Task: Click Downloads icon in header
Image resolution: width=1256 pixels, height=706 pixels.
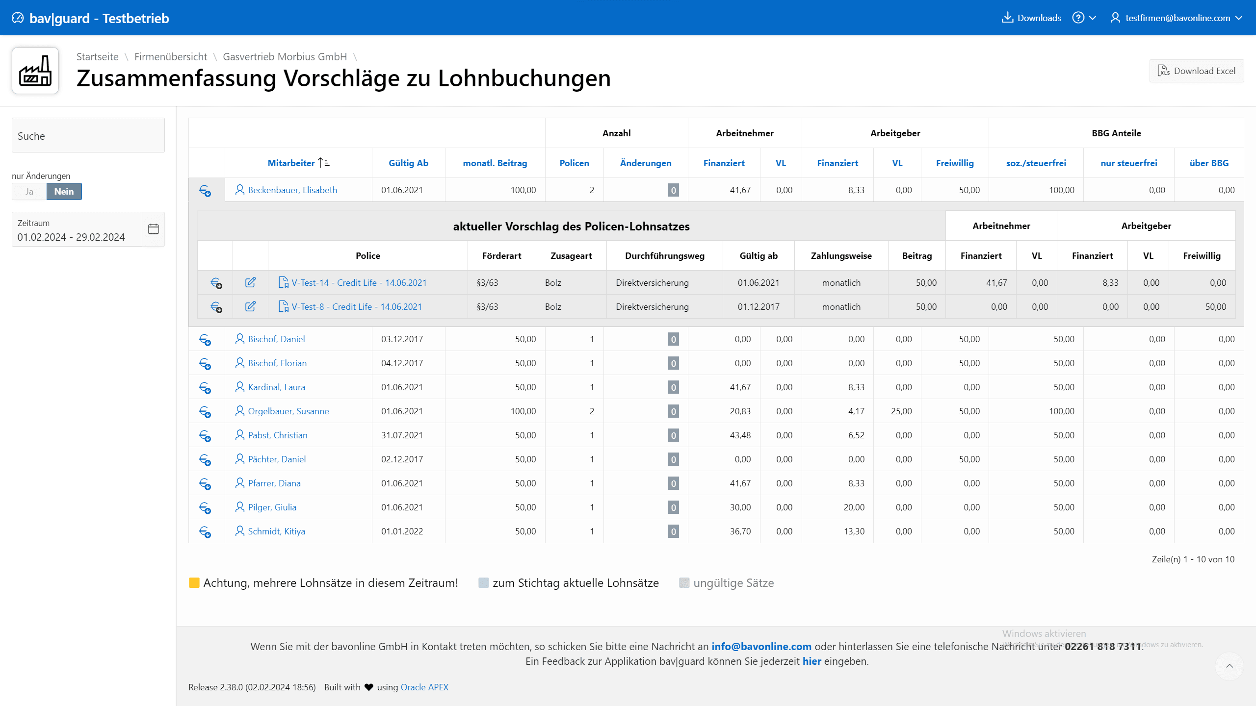Action: click(x=1007, y=18)
